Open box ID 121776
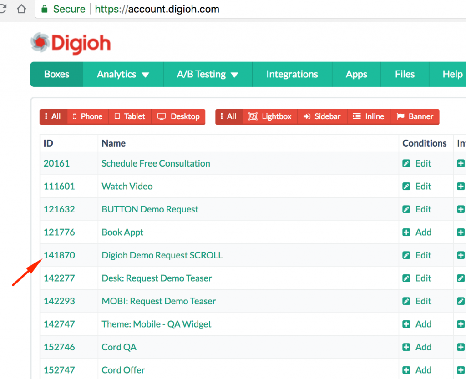Image resolution: width=466 pixels, height=379 pixels. pos(59,232)
